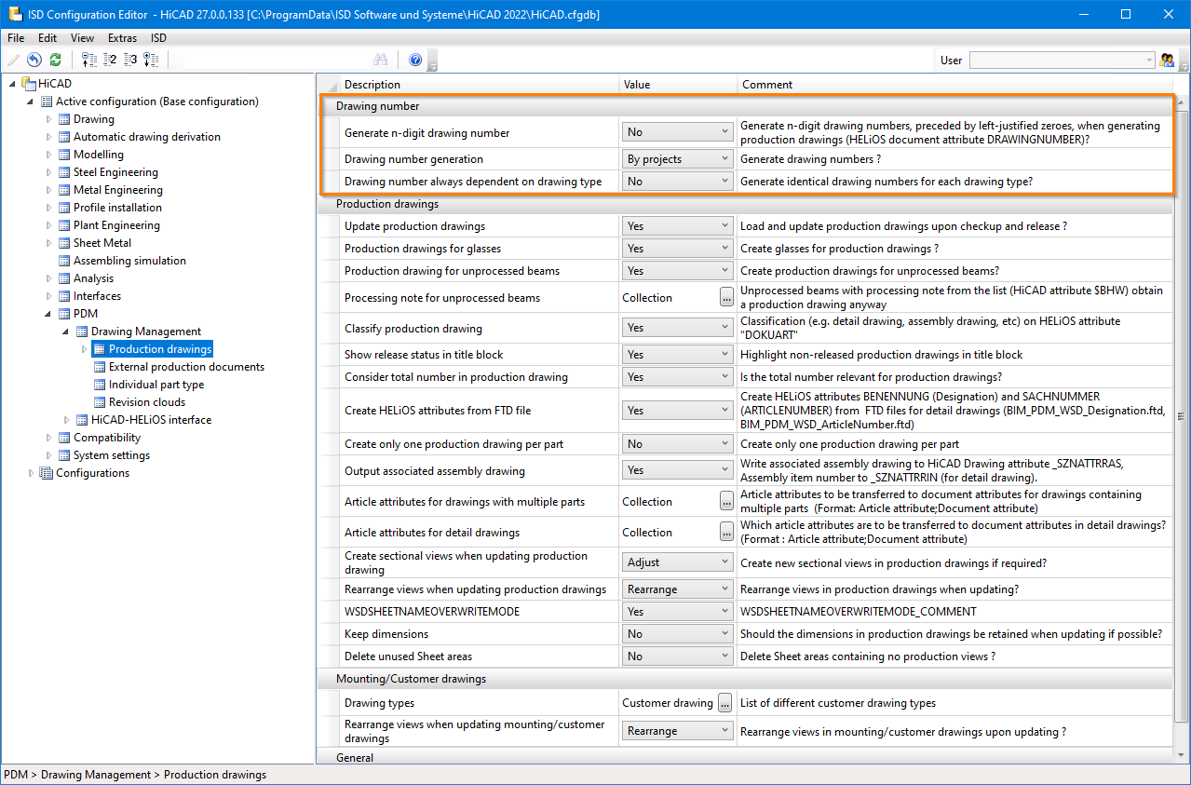The height and width of the screenshot is (785, 1191).
Task: Collapse the Drawing Management tree node
Action: 66,332
